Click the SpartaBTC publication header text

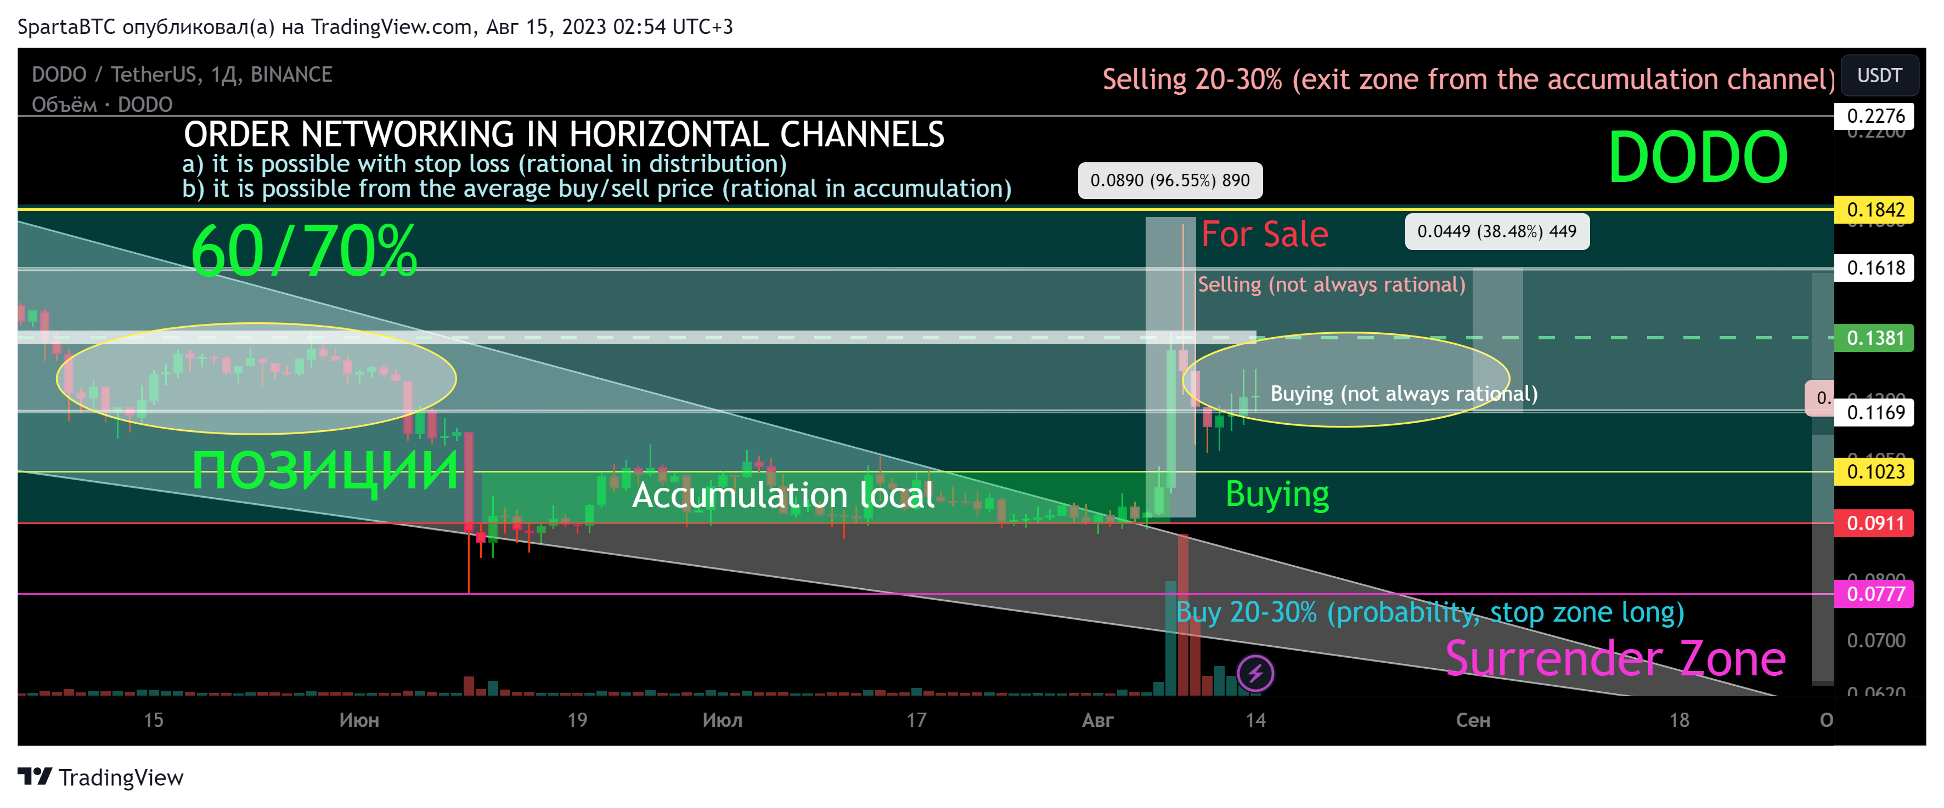(375, 27)
